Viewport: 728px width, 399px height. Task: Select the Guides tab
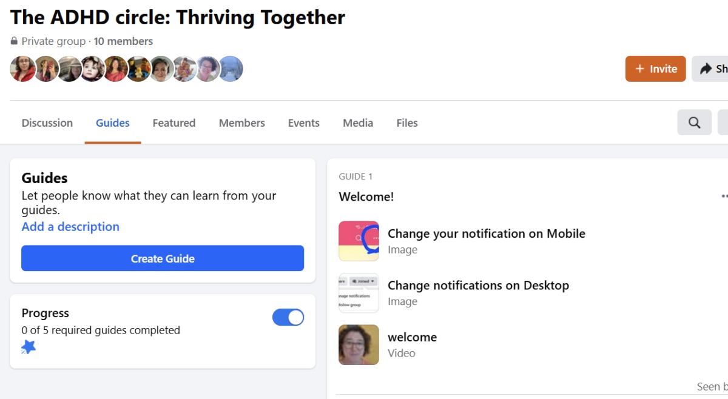click(113, 122)
